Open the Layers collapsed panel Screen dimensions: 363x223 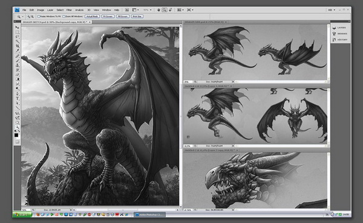[340, 28]
